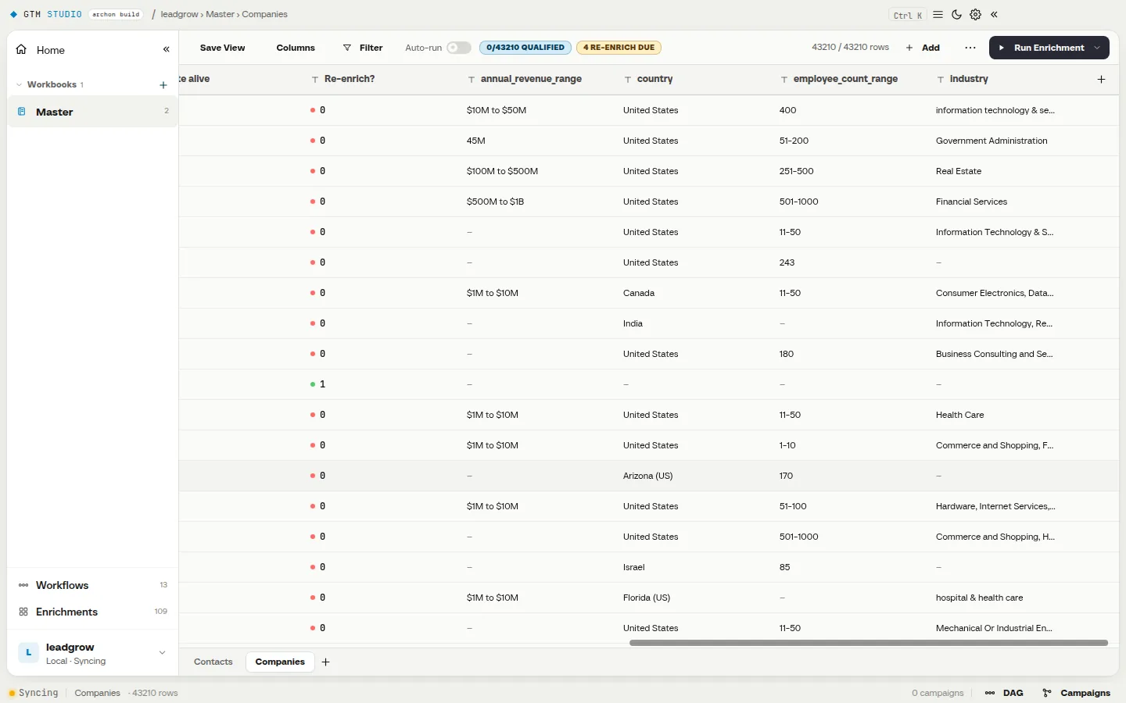
Task: Add a new column with the header plus icon
Action: (1101, 79)
